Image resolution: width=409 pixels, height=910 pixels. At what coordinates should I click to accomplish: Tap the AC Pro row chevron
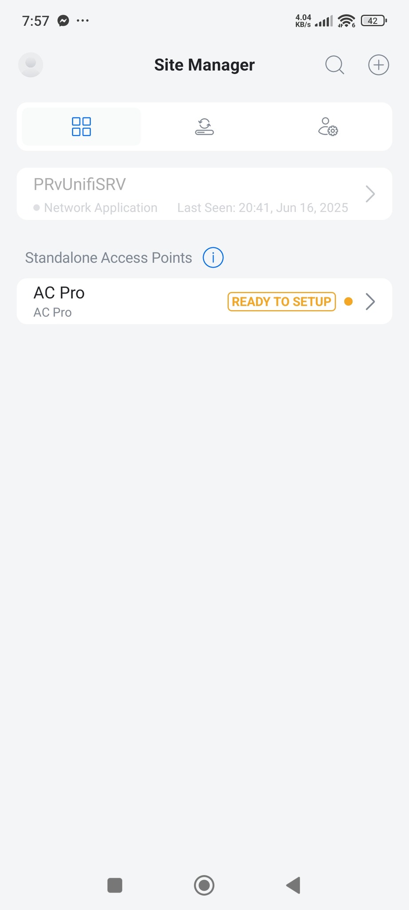pos(370,302)
